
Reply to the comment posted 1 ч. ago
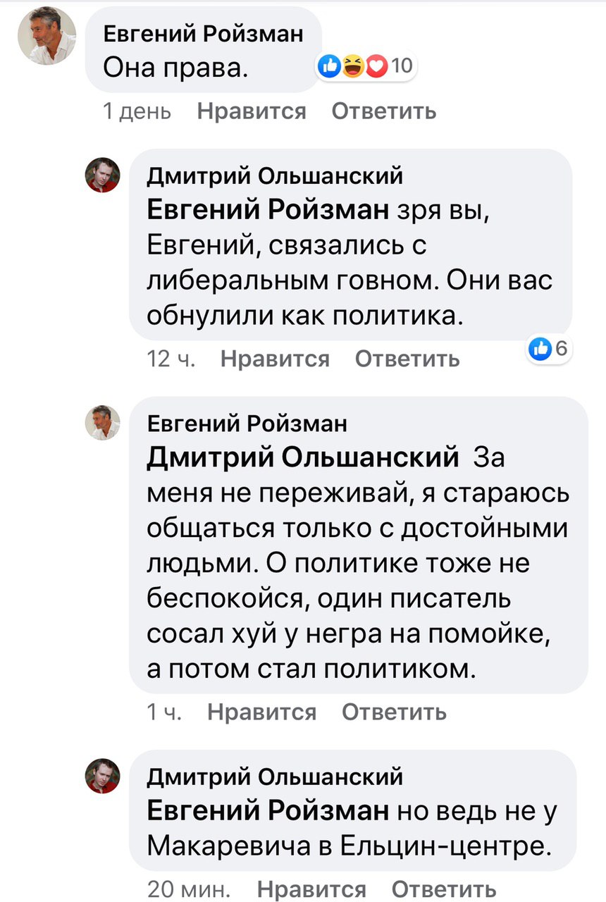394,712
